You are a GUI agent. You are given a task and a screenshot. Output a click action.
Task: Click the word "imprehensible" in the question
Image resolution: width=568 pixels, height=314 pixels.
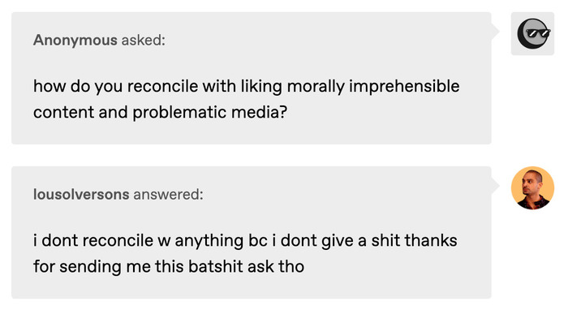404,86
